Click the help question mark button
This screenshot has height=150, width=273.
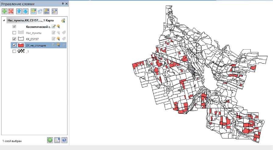point(64,140)
